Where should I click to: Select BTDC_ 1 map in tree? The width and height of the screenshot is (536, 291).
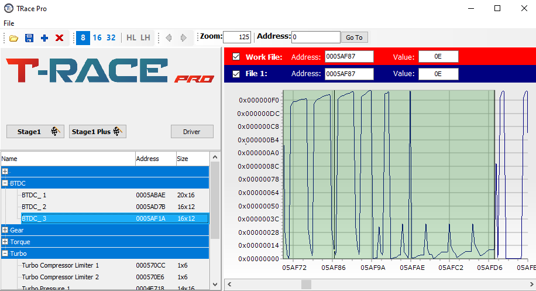tap(34, 195)
